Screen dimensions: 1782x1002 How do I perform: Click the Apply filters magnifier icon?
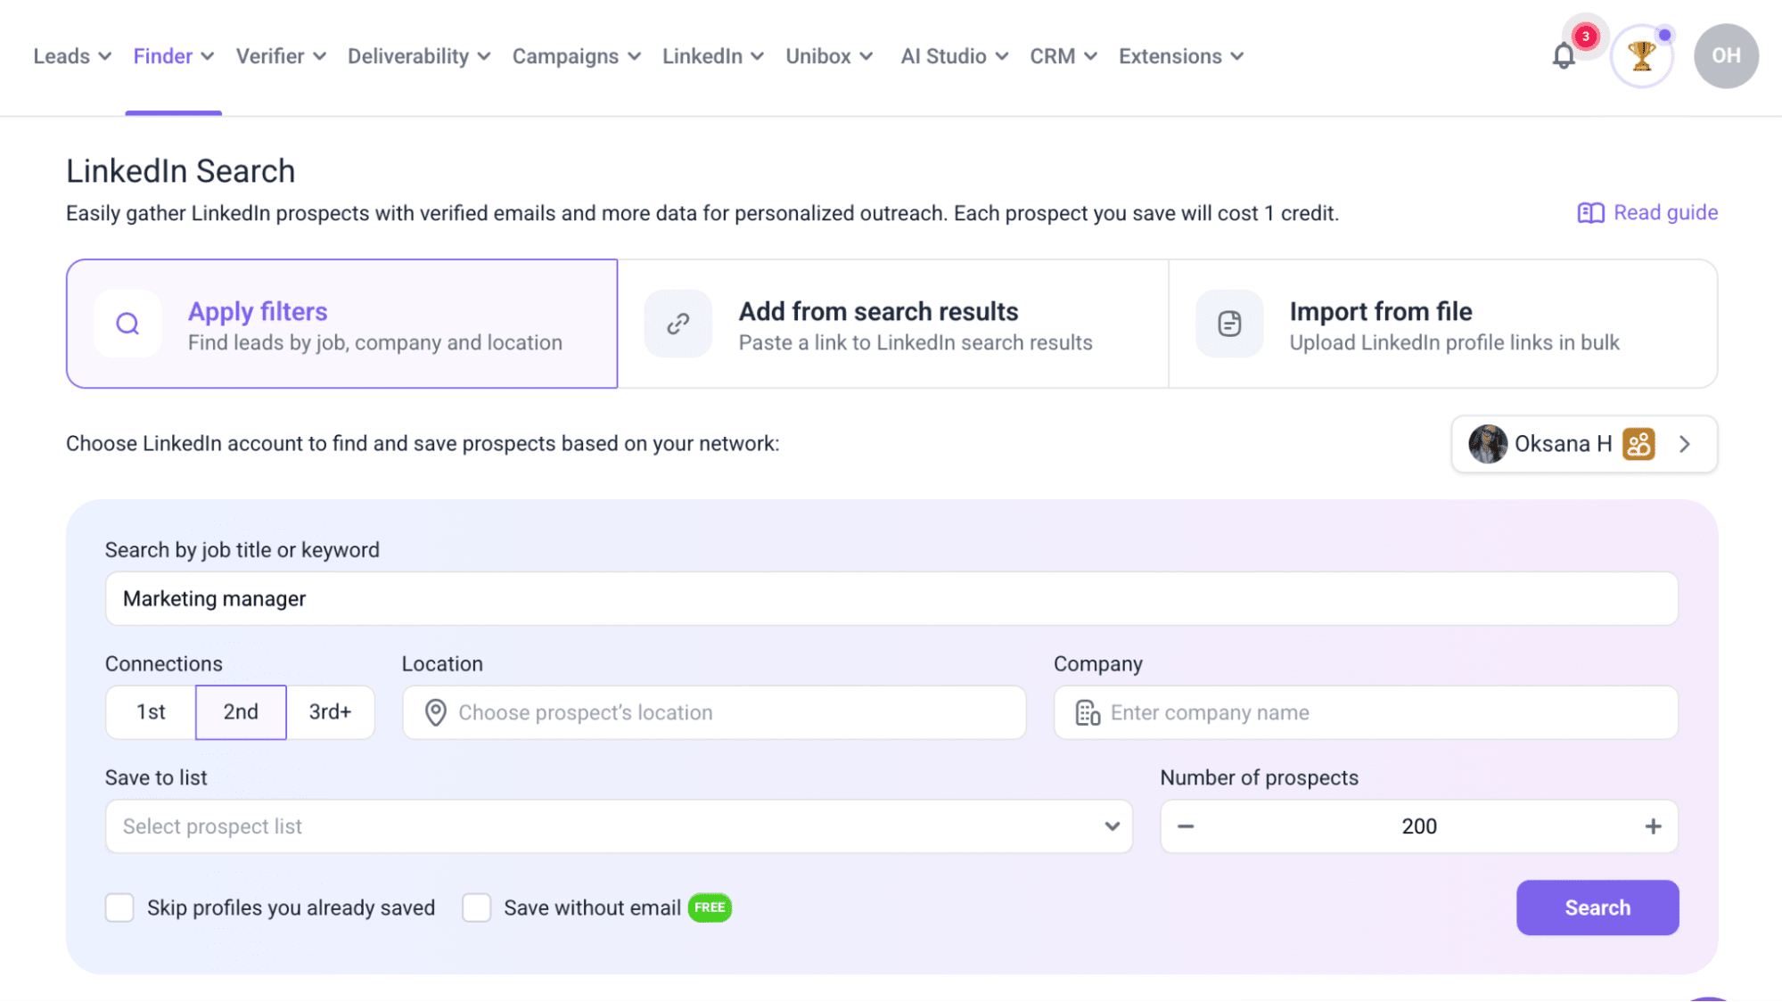pos(127,324)
